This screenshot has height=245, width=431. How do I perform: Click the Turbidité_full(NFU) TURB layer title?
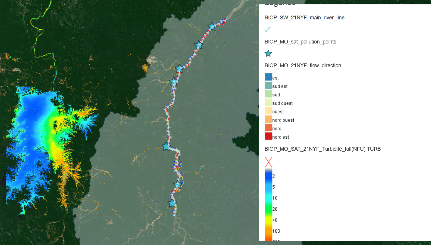coord(322,149)
